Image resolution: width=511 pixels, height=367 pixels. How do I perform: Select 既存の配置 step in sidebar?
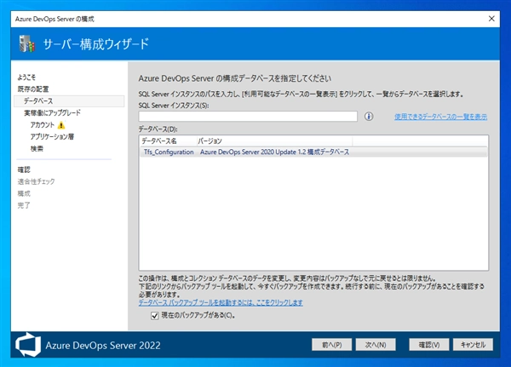pyautogui.click(x=33, y=89)
